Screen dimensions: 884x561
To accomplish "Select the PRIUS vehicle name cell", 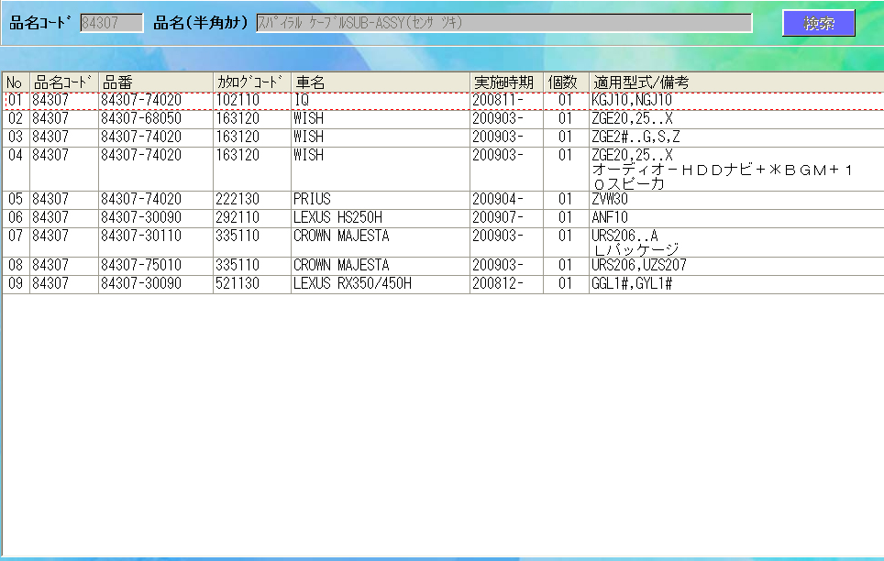I will (x=381, y=200).
